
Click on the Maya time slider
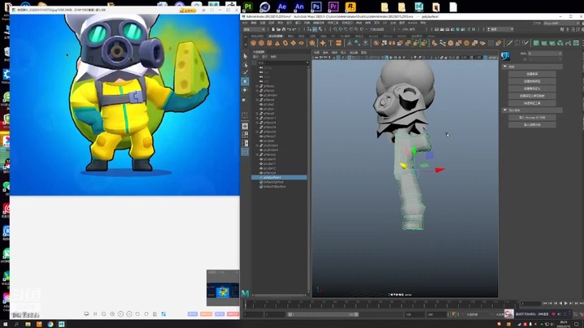pyautogui.click(x=380, y=304)
